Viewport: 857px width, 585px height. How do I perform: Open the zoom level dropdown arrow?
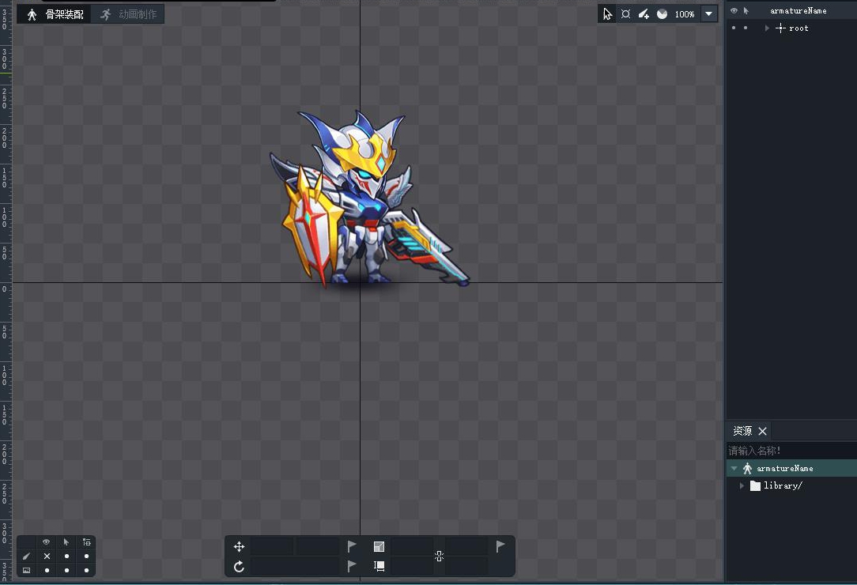click(708, 14)
